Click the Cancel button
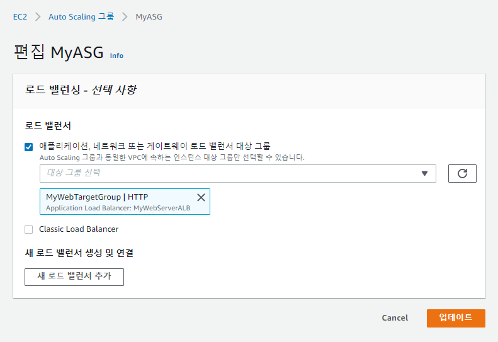Viewport: 498px width, 342px height. (395, 318)
